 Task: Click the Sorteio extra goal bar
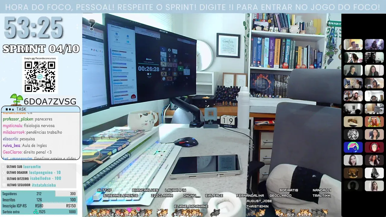(x=39, y=212)
